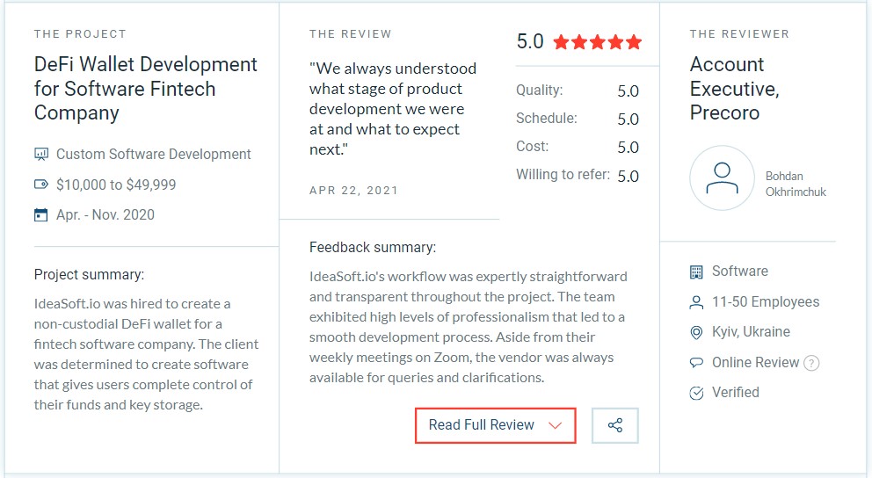872x478 pixels.
Task: Open the Online Review help question mark
Action: coord(812,364)
